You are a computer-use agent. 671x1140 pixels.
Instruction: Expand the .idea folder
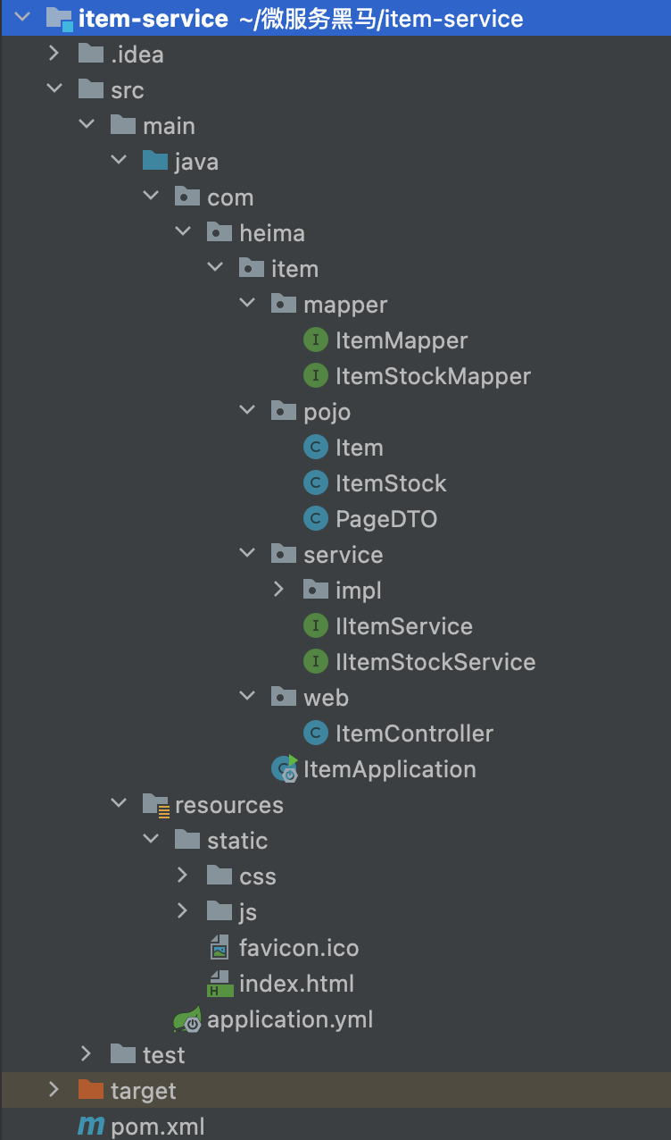(54, 54)
